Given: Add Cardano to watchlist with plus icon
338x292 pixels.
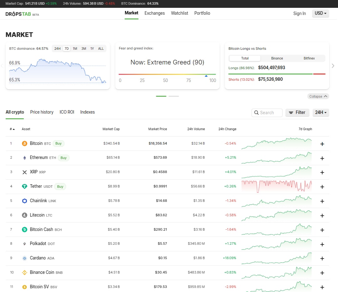Looking at the screenshot, I should (x=322, y=259).
